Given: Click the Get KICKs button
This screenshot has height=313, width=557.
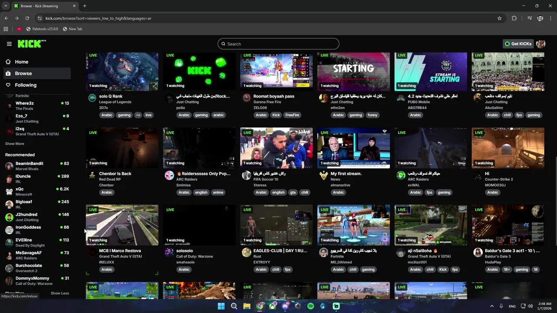Looking at the screenshot, I should pos(518,44).
